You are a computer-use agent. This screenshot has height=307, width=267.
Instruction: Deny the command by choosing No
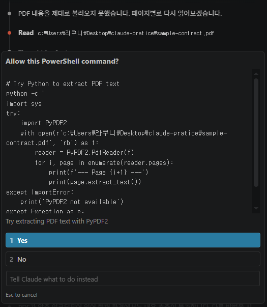click(x=133, y=259)
